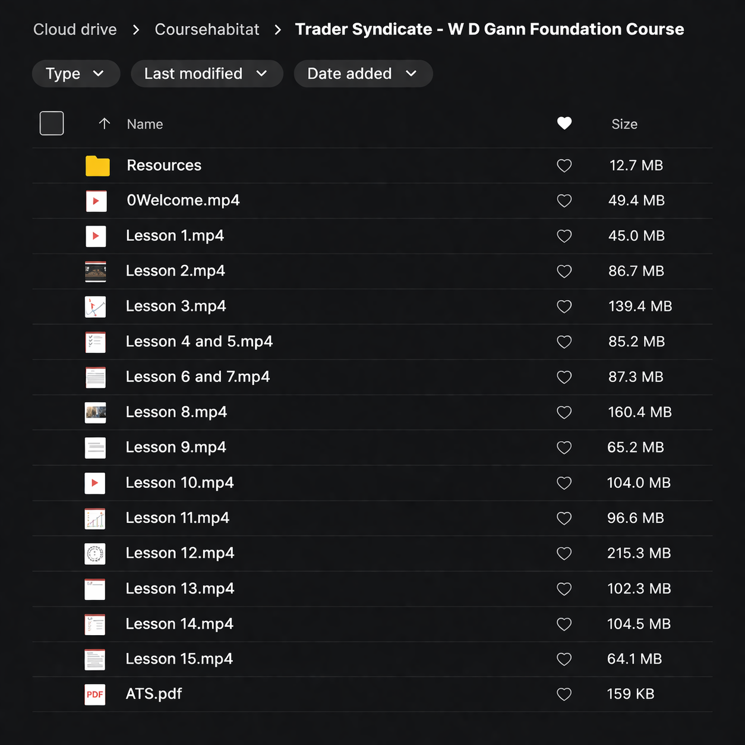Select the Lesson 6 and 7.mp4 file name
This screenshot has width=745, height=745.
[197, 377]
